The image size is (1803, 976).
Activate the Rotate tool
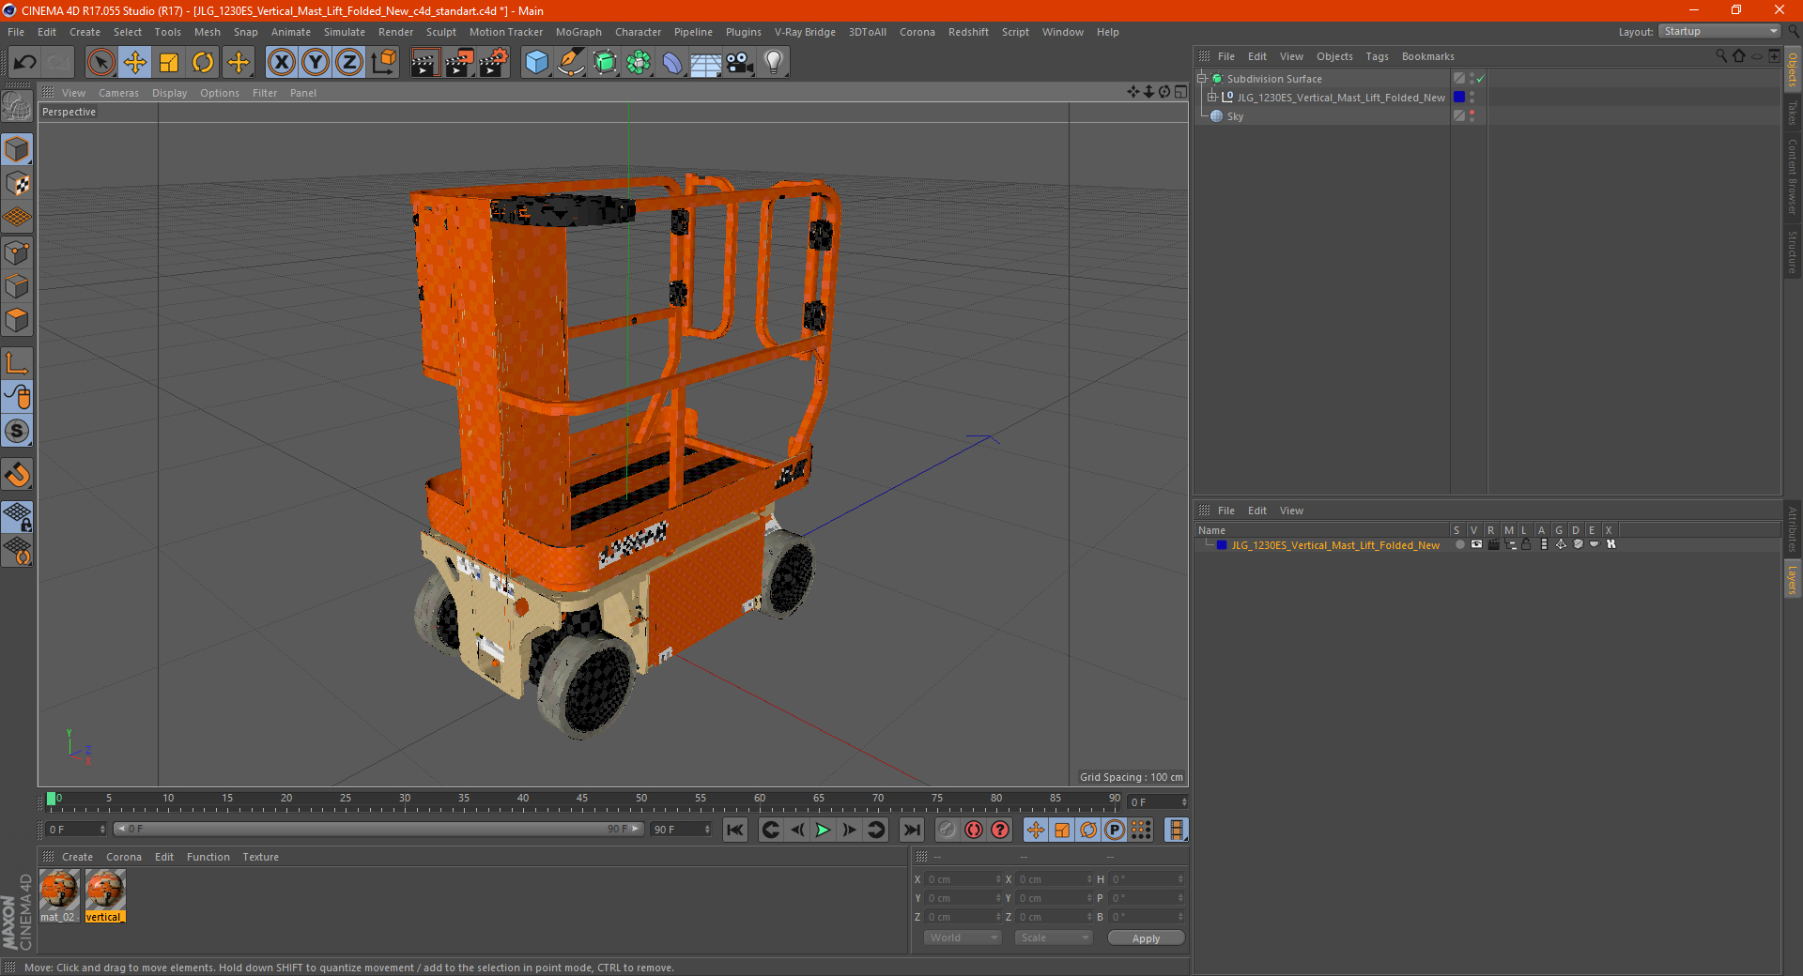pyautogui.click(x=203, y=63)
